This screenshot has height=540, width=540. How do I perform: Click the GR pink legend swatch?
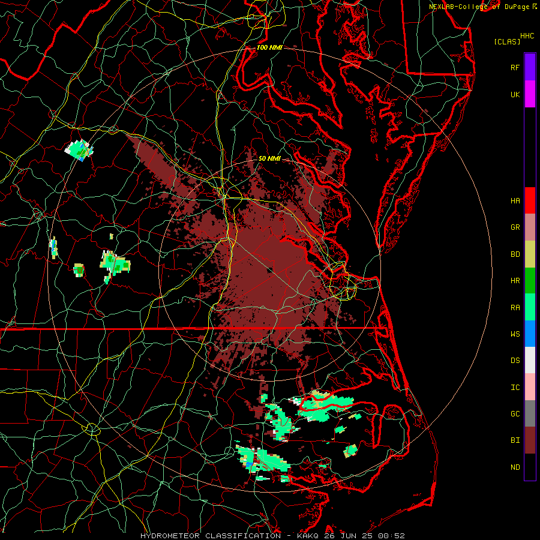coord(530,227)
